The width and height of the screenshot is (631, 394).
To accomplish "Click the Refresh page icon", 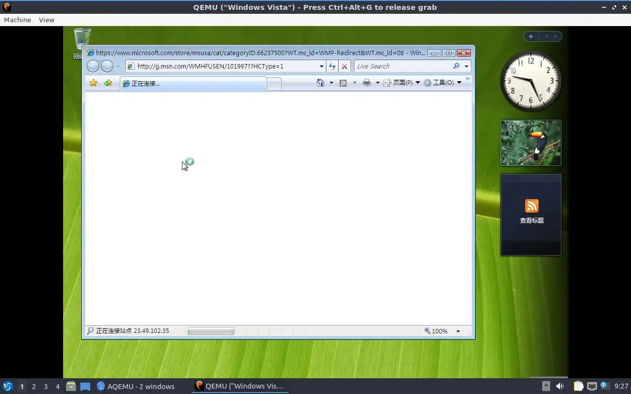I will pos(332,66).
